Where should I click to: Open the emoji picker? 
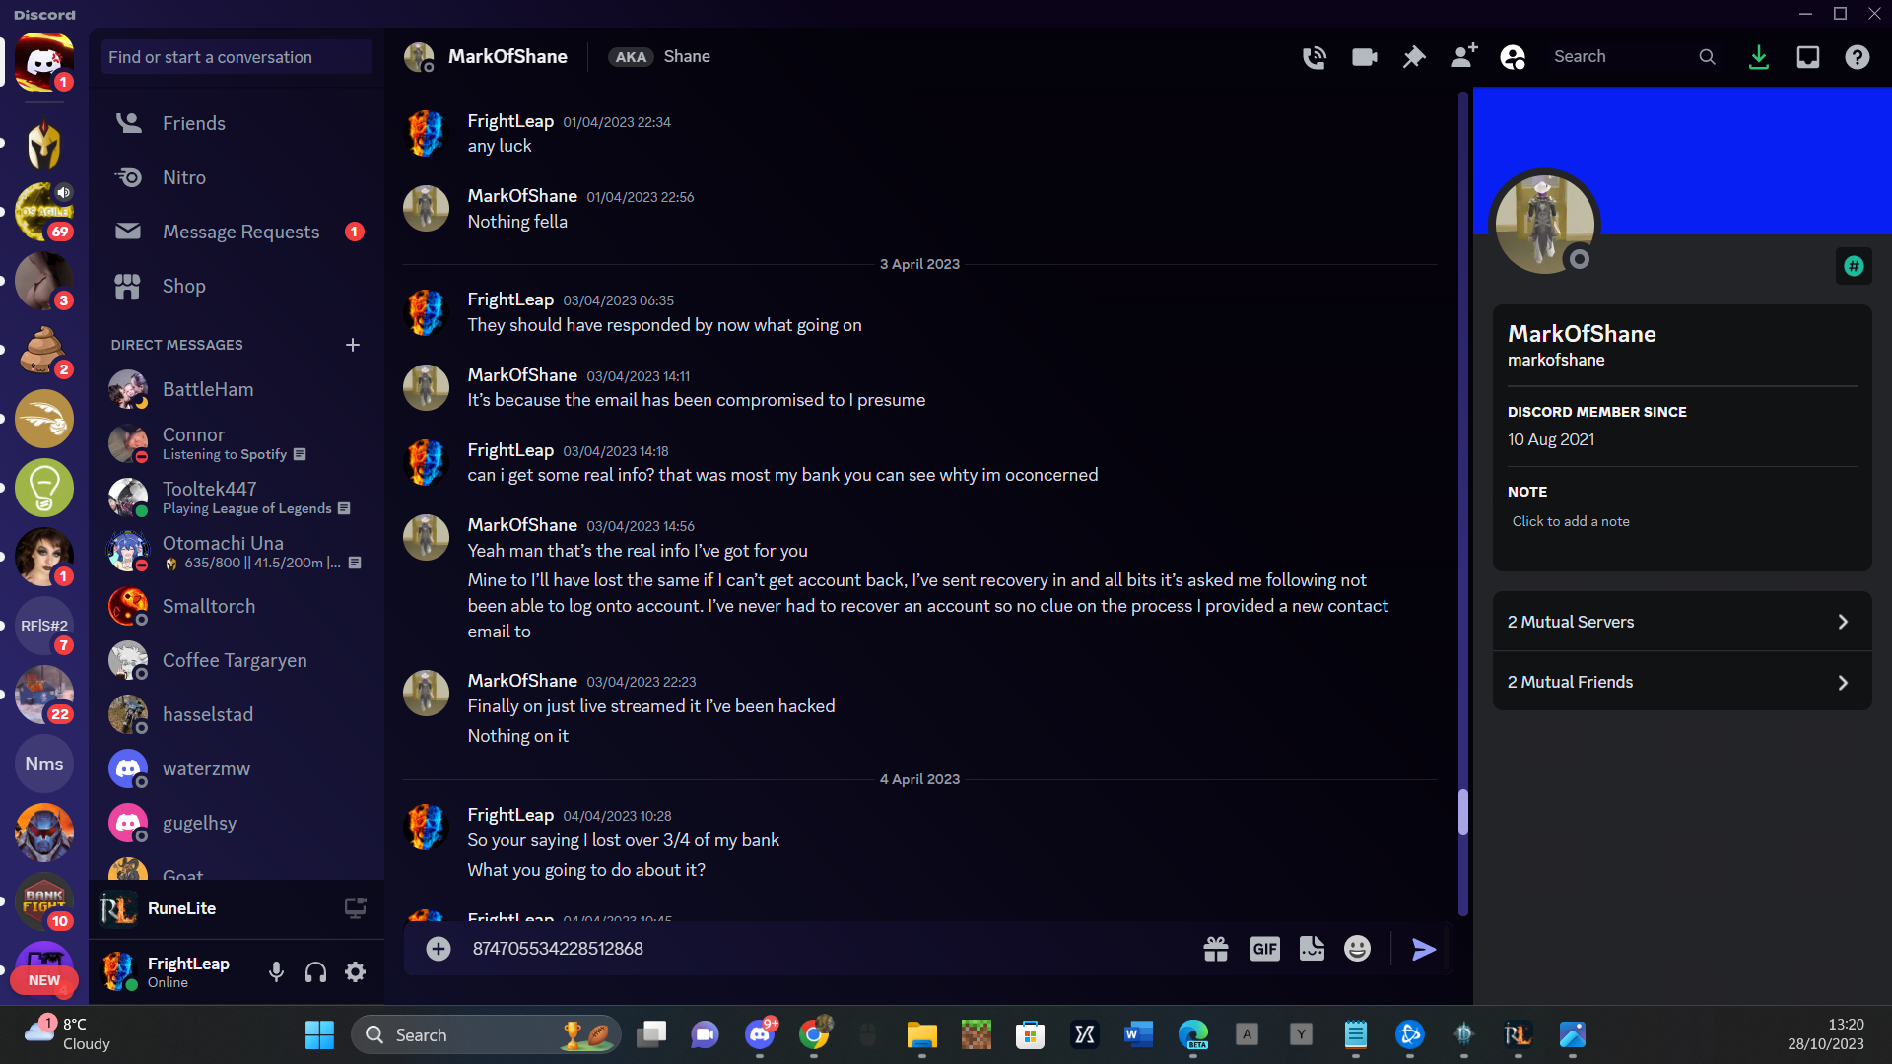[1358, 949]
